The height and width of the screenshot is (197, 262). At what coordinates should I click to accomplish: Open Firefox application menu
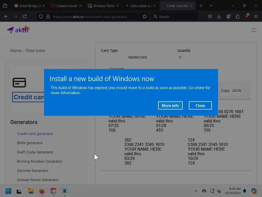[256, 17]
